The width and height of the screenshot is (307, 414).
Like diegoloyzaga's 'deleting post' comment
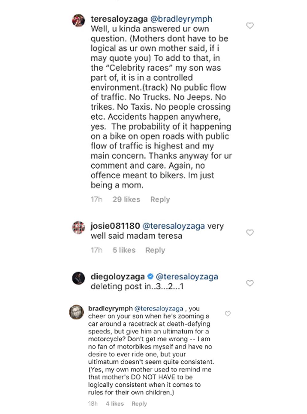coord(250,283)
